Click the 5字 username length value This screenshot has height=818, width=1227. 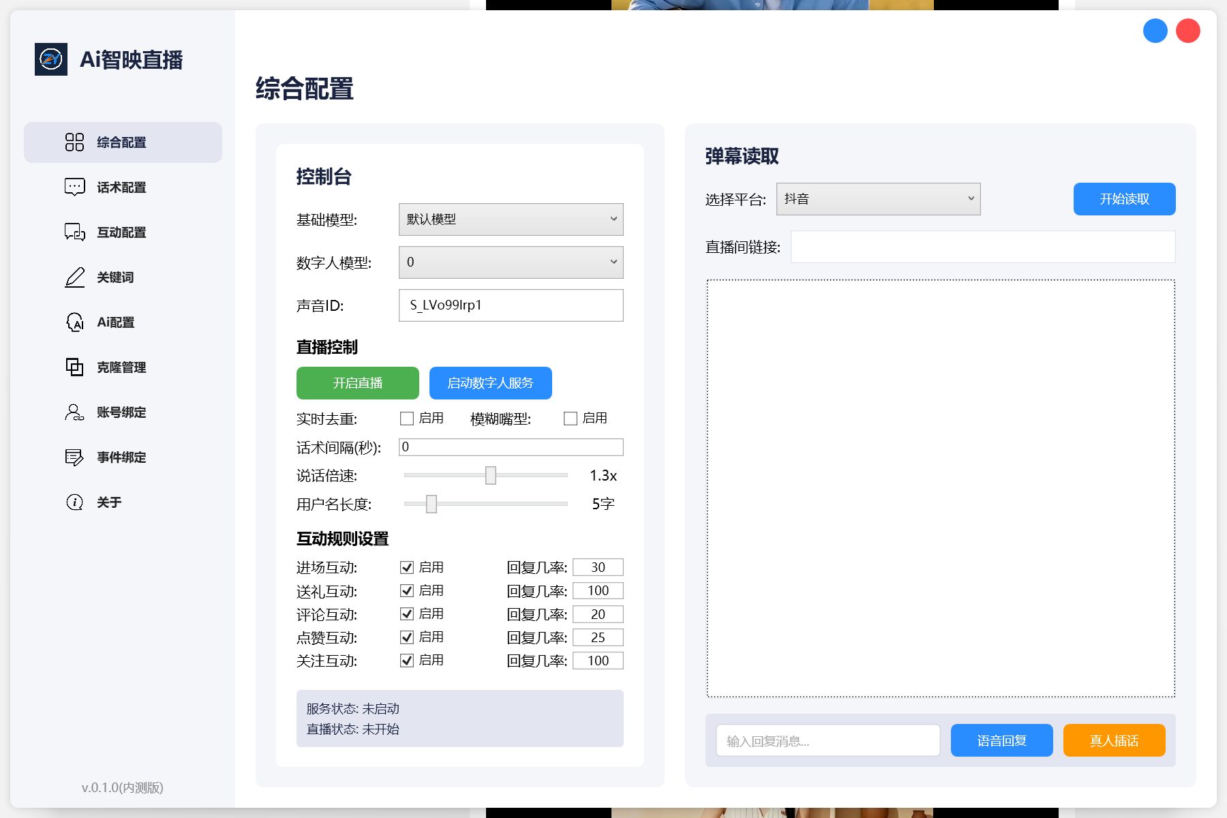point(603,504)
